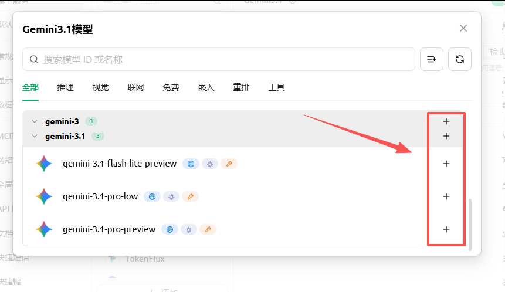Focus the 搜索模型 ID 或名称 search field

pos(219,59)
